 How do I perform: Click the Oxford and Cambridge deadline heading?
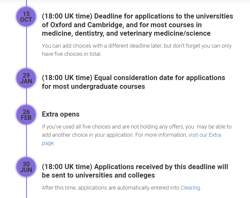[x=137, y=25]
